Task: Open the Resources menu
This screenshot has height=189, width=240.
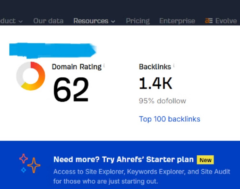Action: (94, 21)
